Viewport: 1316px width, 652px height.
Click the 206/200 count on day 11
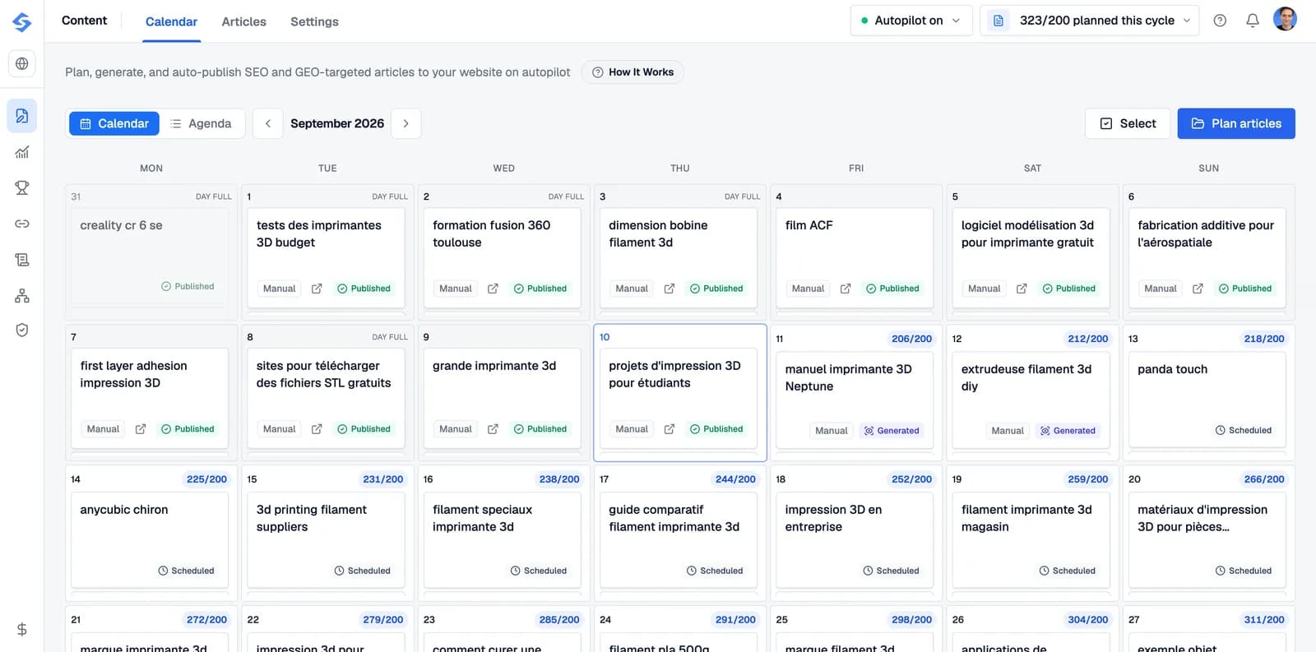coord(911,339)
